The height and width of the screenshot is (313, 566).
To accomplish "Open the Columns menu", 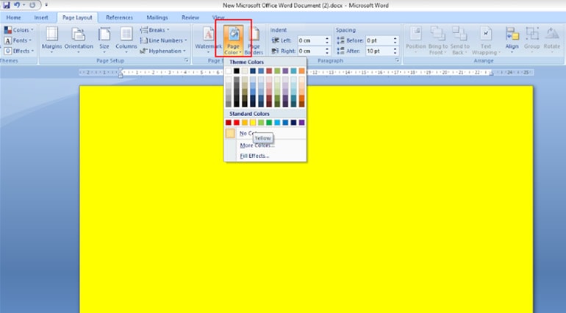I will (126, 40).
